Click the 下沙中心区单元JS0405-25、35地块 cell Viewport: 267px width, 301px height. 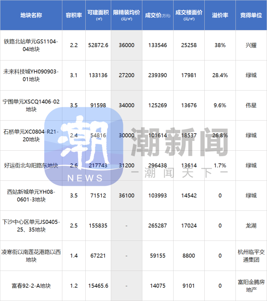[x=31, y=226]
